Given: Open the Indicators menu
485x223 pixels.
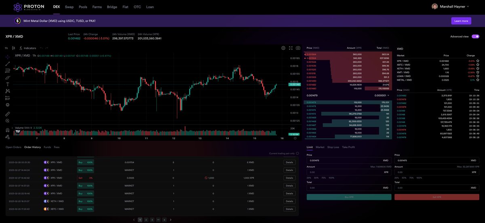Looking at the screenshot, I should click(x=28, y=48).
